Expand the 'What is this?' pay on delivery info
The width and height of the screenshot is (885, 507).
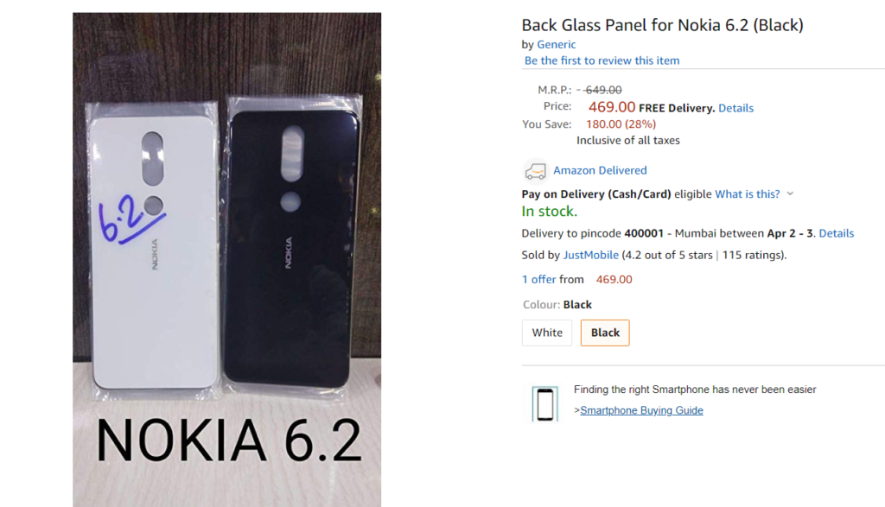(748, 193)
